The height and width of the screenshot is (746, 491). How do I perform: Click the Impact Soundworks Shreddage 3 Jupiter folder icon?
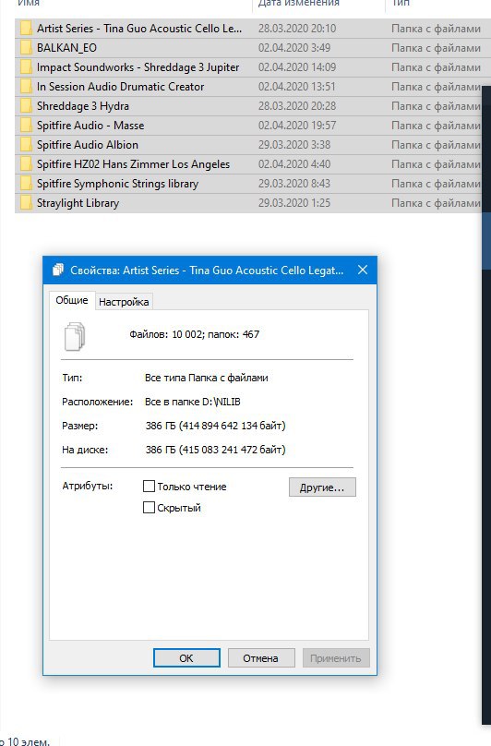tap(26, 67)
